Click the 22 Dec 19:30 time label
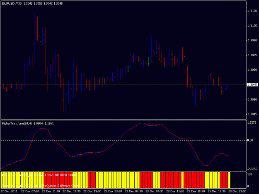This screenshot has width=259, height=194. click(x=92, y=191)
